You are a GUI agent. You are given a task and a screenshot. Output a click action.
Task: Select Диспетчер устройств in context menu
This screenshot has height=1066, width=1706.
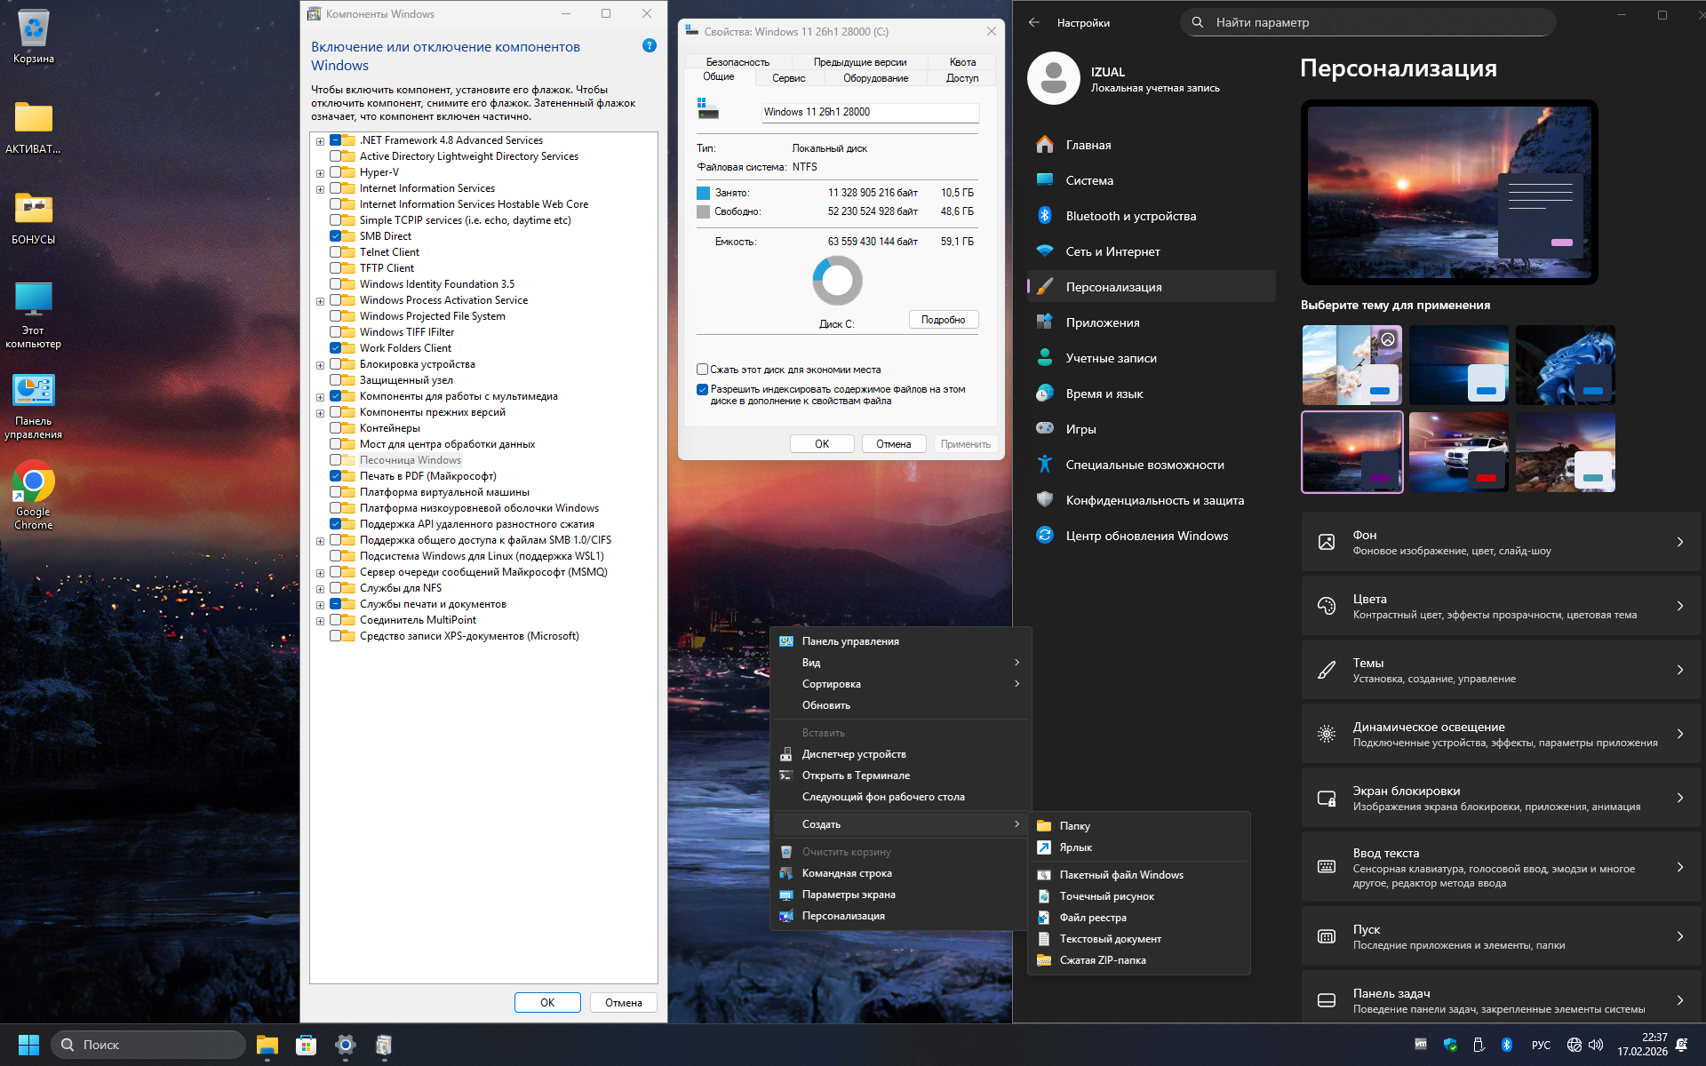coord(853,754)
